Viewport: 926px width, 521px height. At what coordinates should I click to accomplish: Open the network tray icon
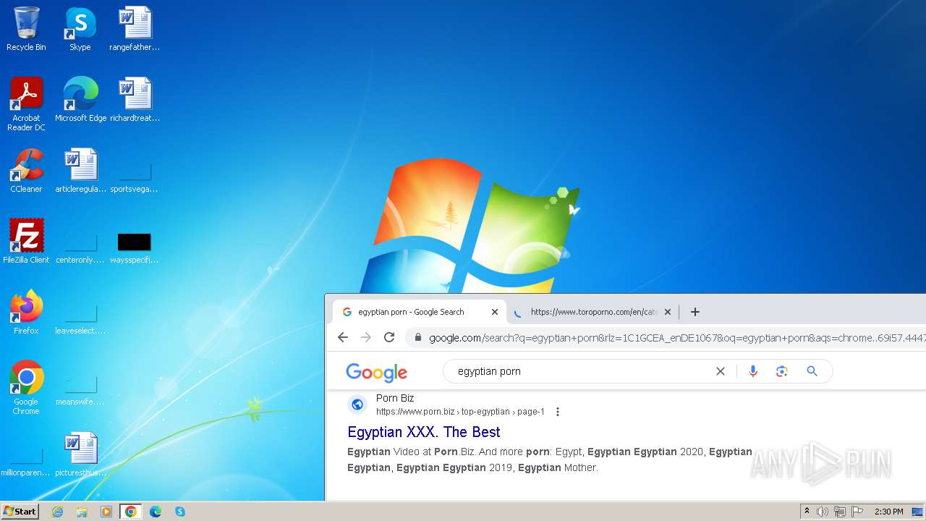[x=840, y=512]
